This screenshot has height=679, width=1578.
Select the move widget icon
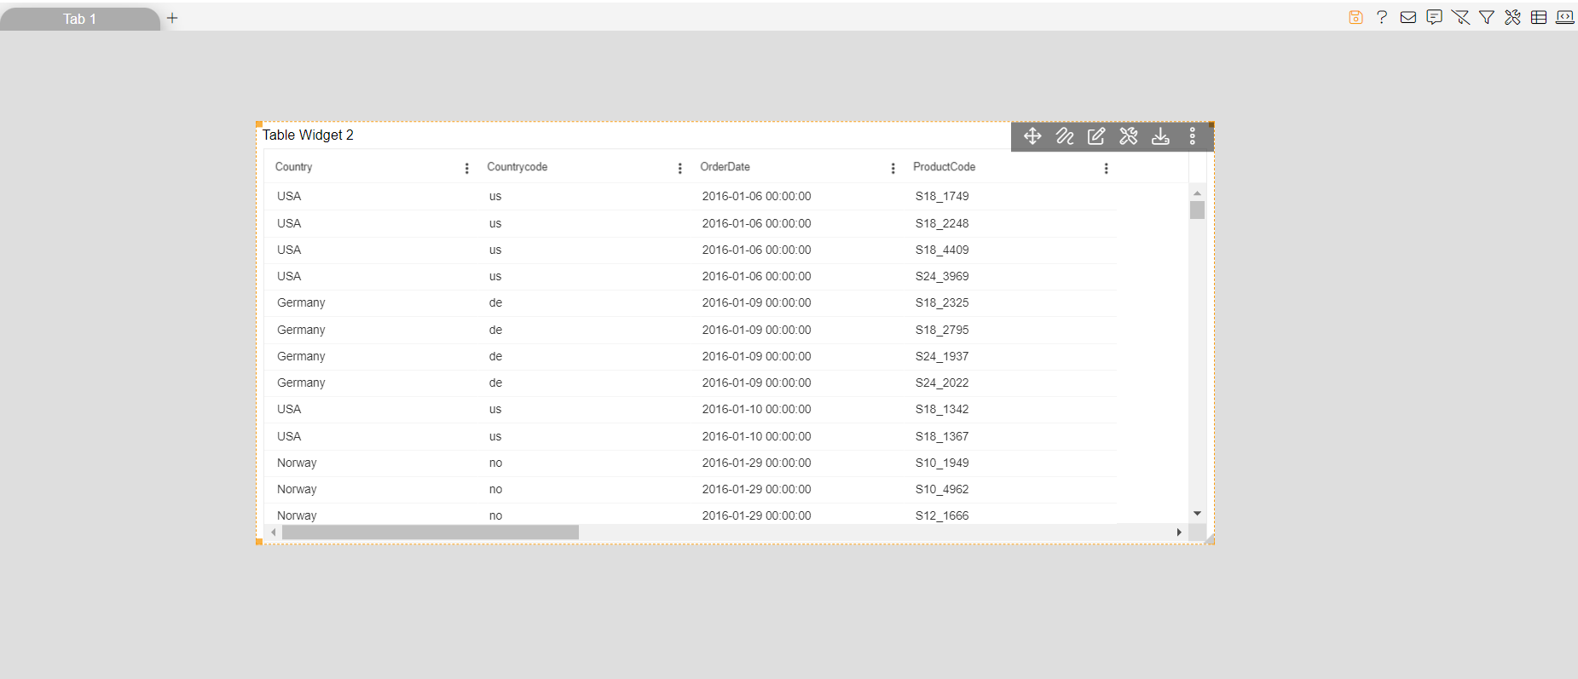1032,136
